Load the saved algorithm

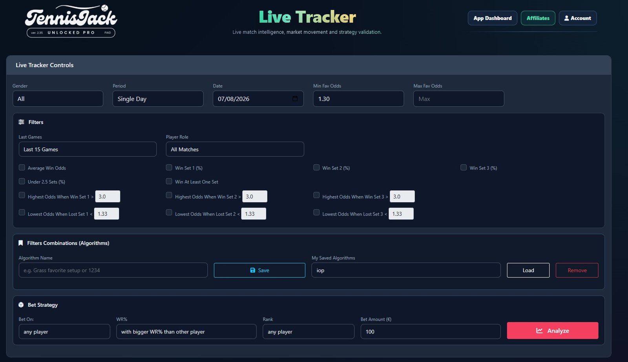click(x=528, y=270)
